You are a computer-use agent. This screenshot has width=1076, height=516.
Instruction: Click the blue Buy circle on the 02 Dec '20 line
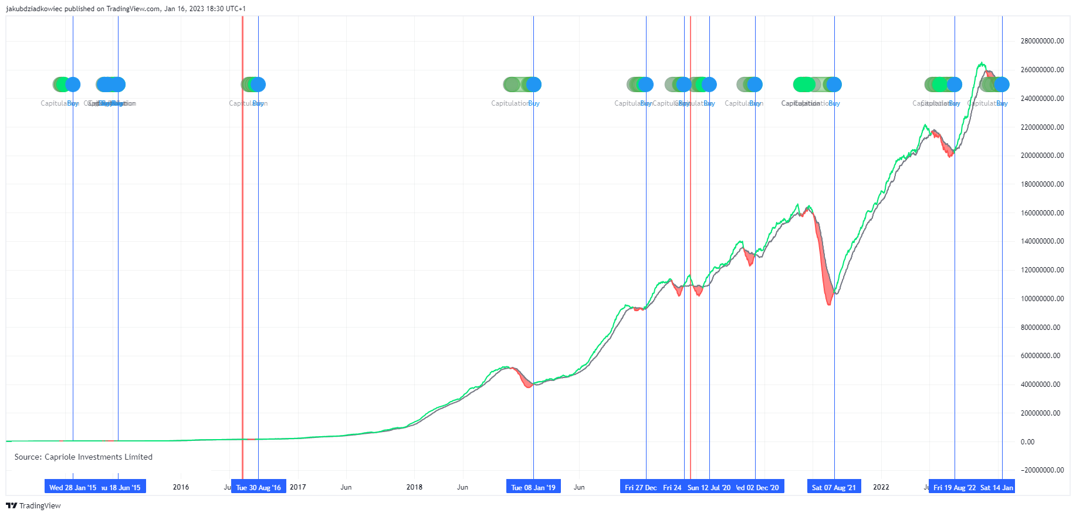[755, 85]
